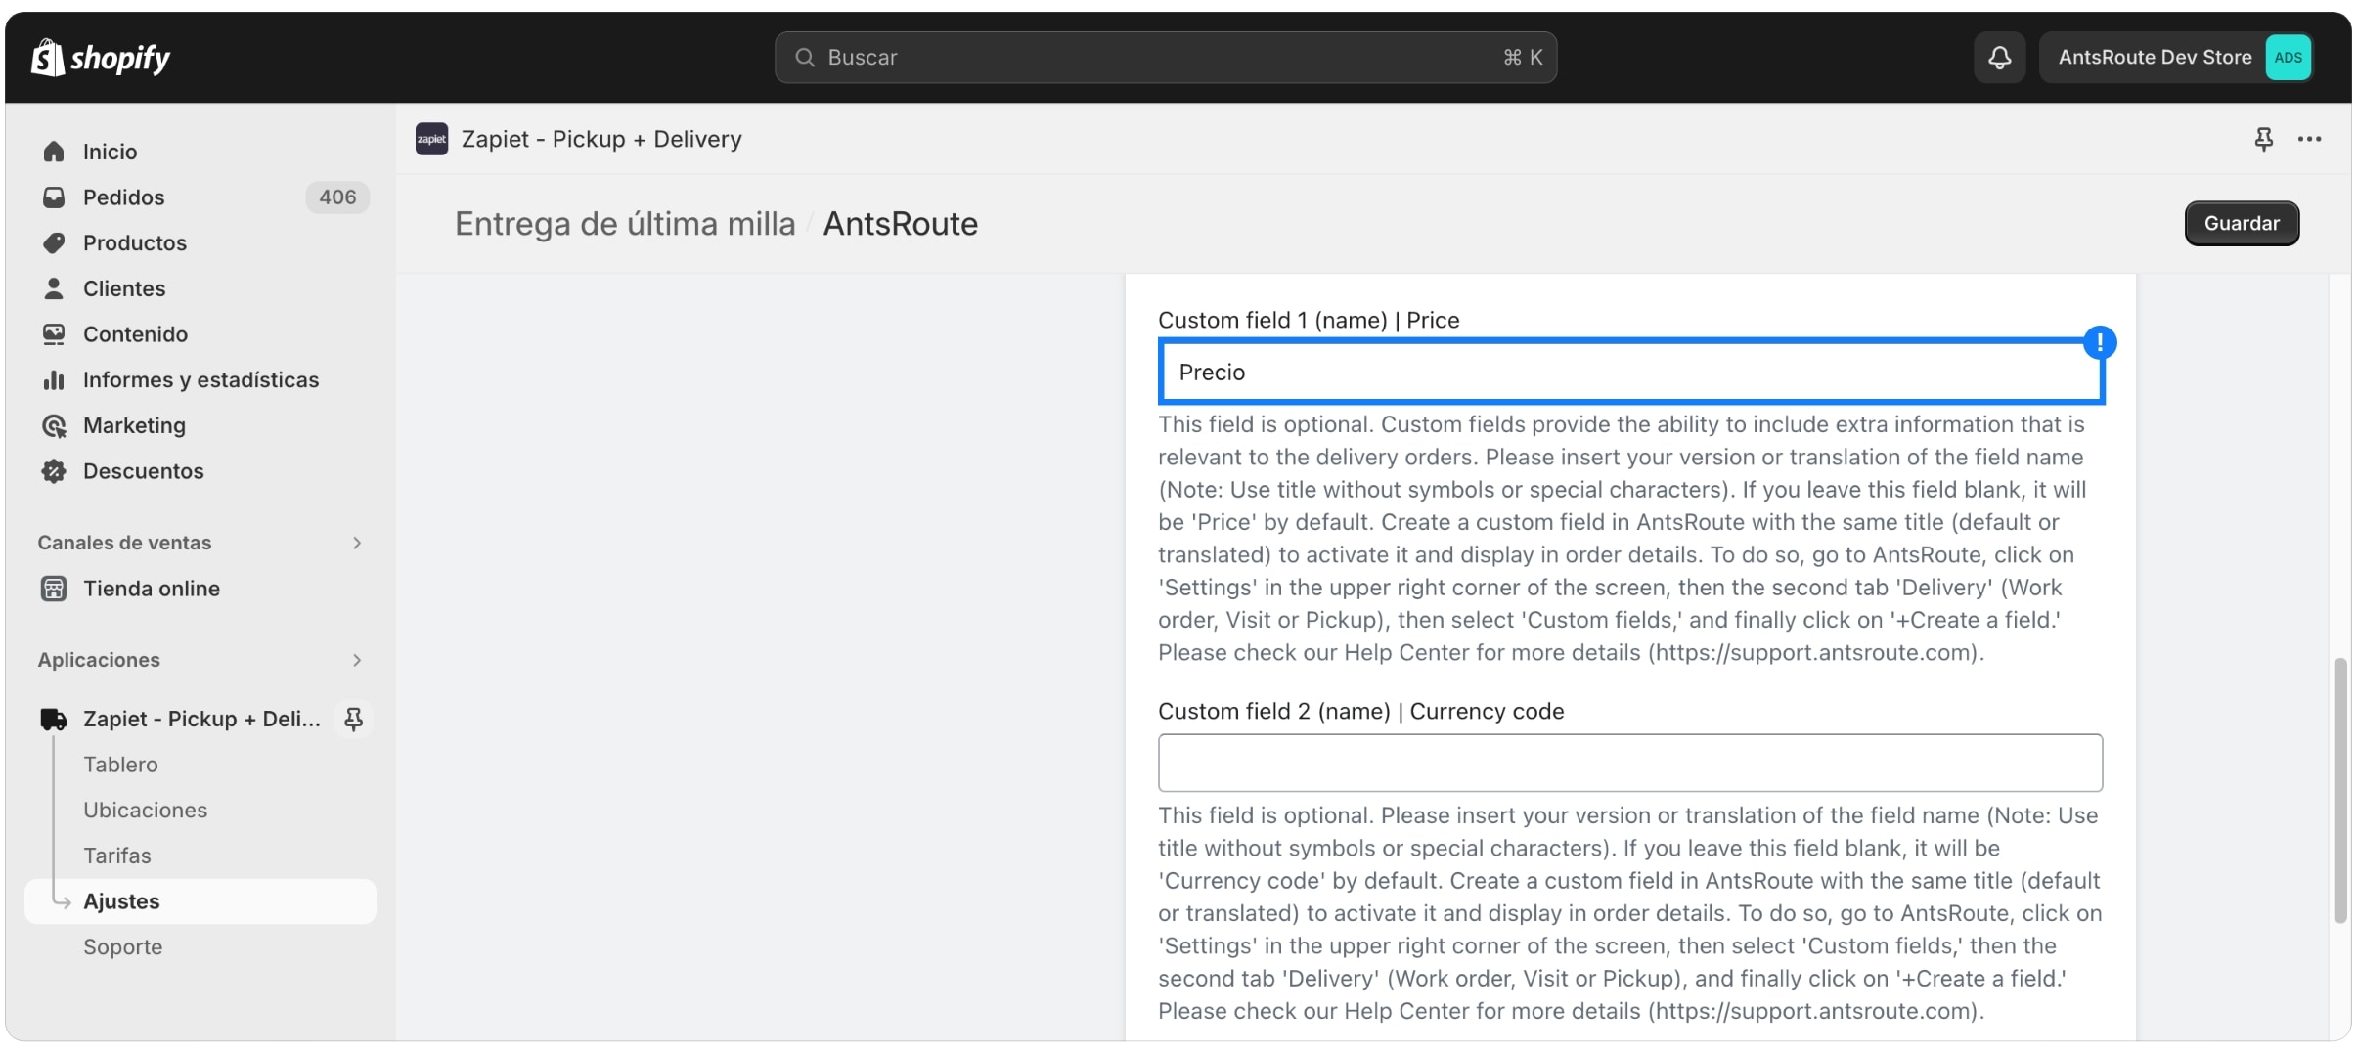2357x1053 pixels.
Task: Open the notifications bell
Action: tap(1999, 58)
